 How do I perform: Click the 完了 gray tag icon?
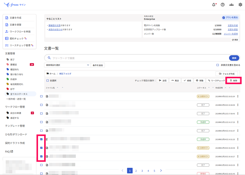tap(8, 60)
